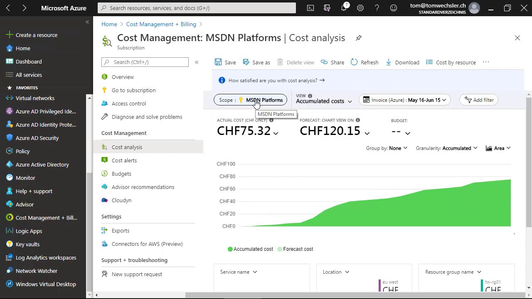
Task: Refresh the cost analysis view
Action: [365, 62]
